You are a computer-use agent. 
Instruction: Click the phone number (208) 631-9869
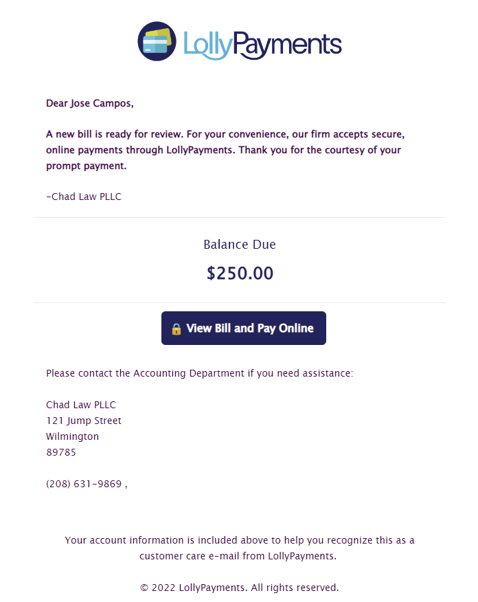(x=84, y=484)
